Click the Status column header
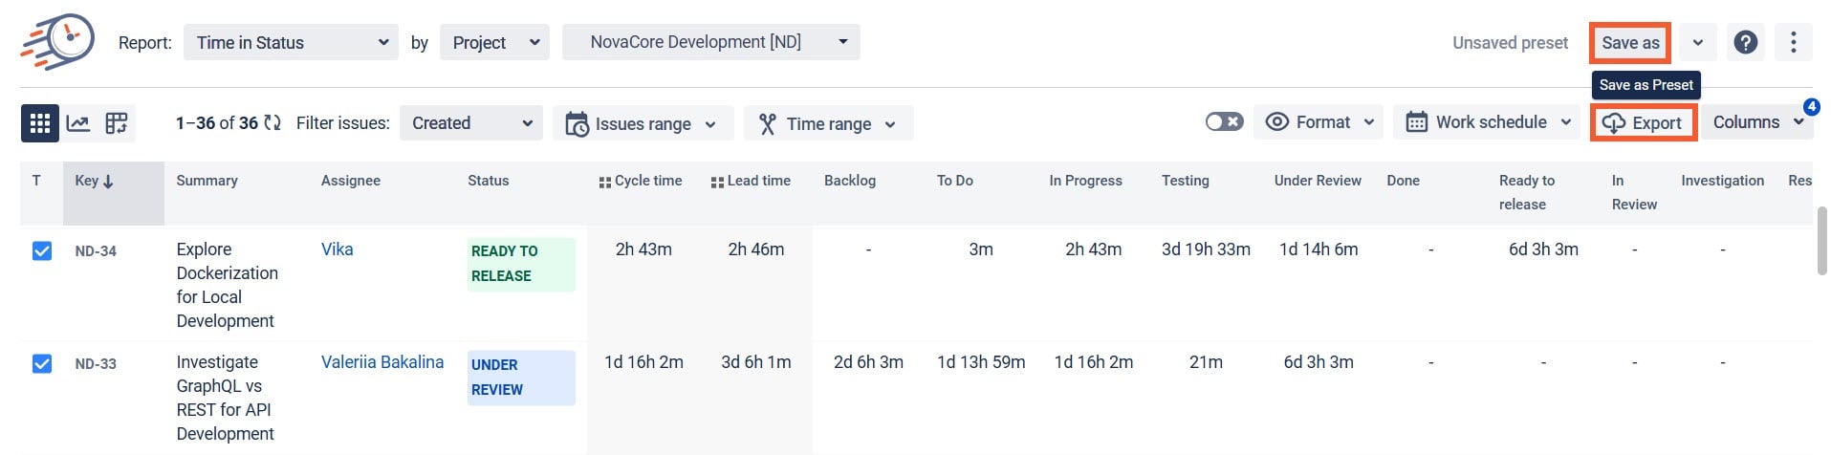The image size is (1831, 455). (488, 181)
